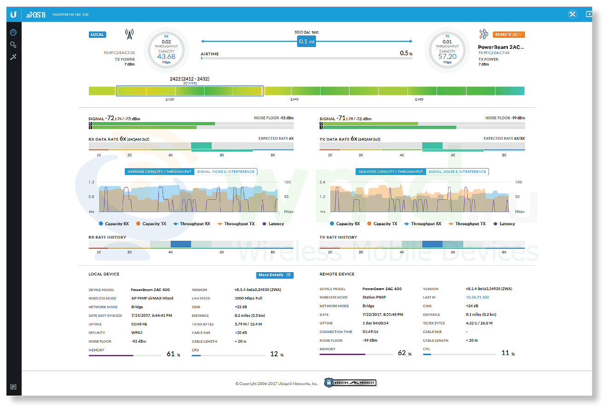Toggle Latency legend in remote chart
This screenshot has height=408, width=606.
[504, 224]
